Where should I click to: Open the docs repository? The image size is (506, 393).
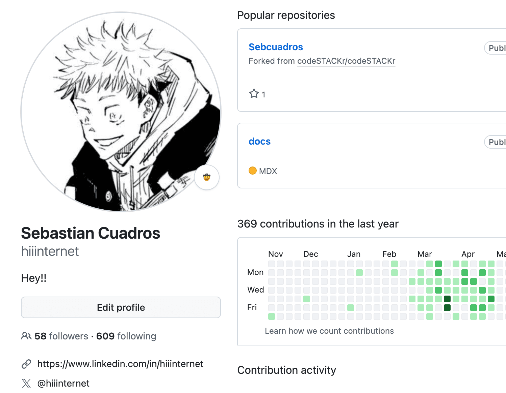click(x=259, y=141)
